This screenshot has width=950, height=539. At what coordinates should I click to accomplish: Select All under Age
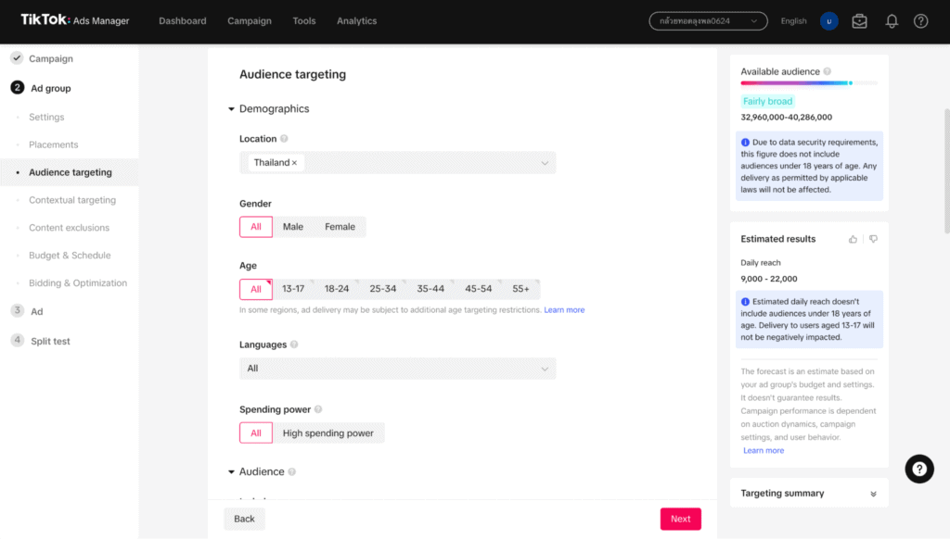(x=256, y=289)
